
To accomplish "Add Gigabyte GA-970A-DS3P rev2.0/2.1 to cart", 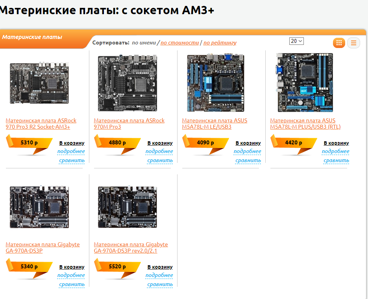I will click(160, 267).
